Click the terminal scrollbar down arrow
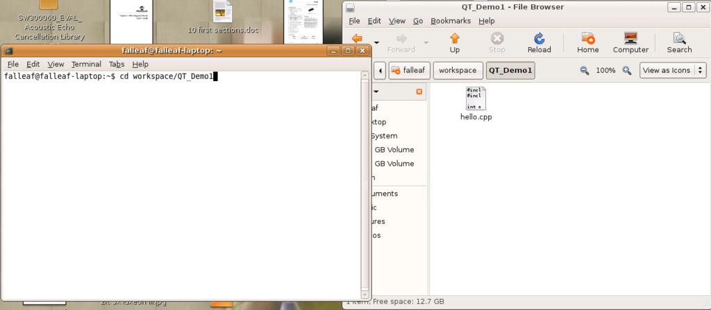The height and width of the screenshot is (310, 711). click(365, 294)
